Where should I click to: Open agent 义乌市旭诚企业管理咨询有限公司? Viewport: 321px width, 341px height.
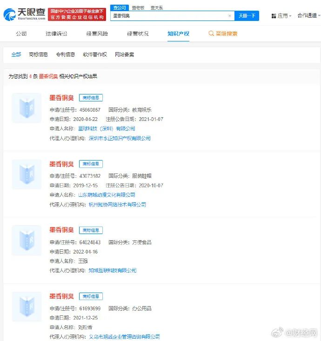tap(124, 337)
